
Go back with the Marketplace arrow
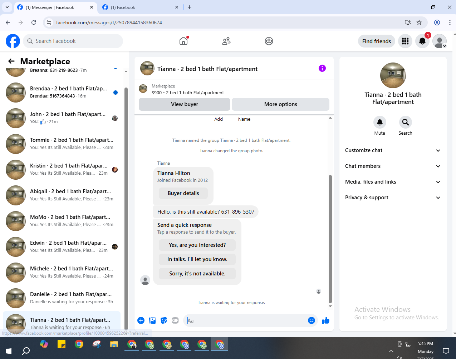(11, 61)
